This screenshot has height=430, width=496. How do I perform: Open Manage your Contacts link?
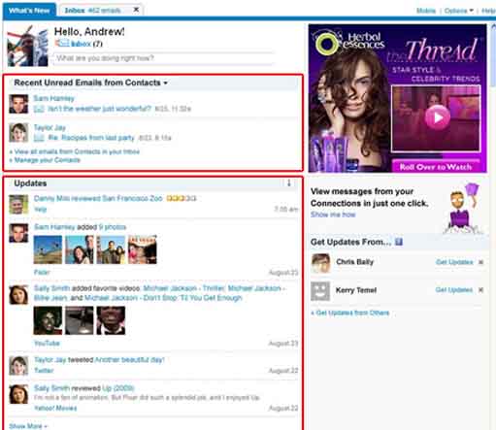coord(47,160)
